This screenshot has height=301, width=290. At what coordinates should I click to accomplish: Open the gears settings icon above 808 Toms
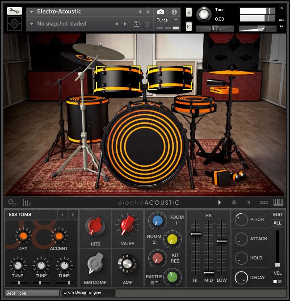click(12, 202)
